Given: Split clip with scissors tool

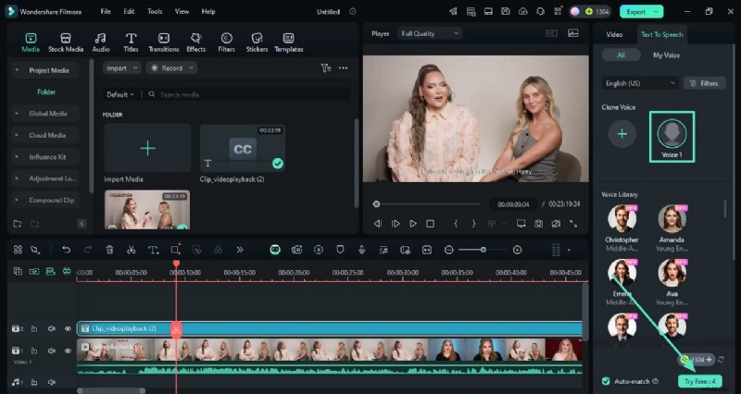Looking at the screenshot, I should (131, 250).
